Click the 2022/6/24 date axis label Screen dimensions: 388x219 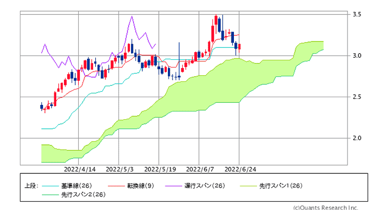point(240,169)
